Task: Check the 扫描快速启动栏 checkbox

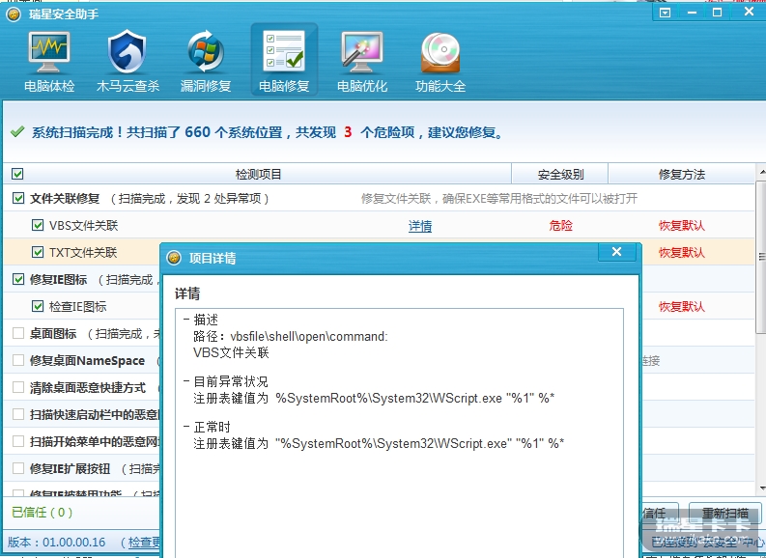Action: 18,414
